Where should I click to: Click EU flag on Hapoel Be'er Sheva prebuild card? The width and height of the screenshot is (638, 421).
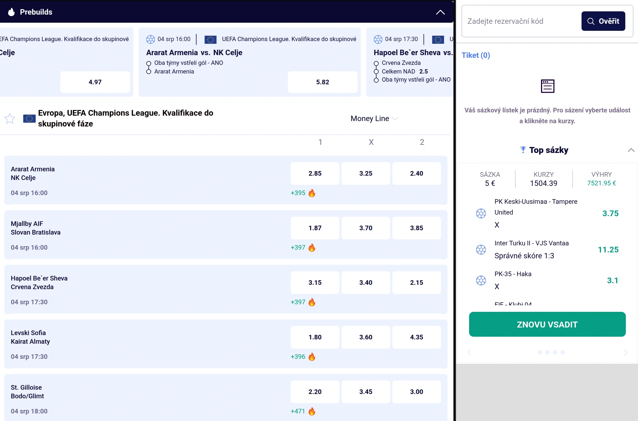click(x=438, y=39)
